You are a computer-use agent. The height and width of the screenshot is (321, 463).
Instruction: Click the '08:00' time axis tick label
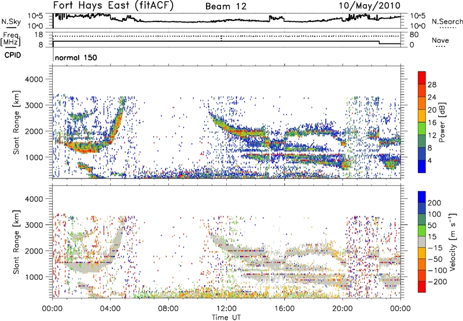168,309
